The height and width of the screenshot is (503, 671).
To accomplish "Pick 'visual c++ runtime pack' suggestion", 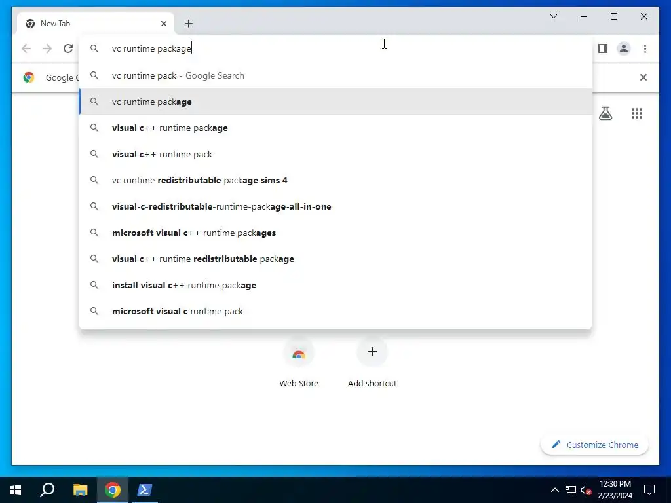I will [x=335, y=154].
